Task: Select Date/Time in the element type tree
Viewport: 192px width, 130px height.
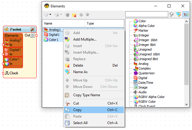Action: click(x=143, y=83)
